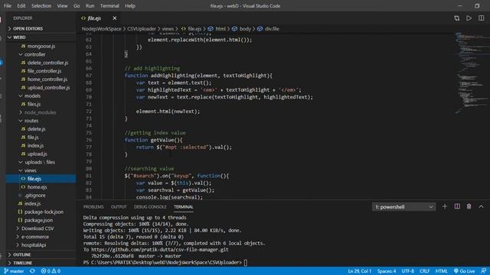The width and height of the screenshot is (490, 275).
Task: Click the Open Changes compare icon
Action: click(456, 18)
